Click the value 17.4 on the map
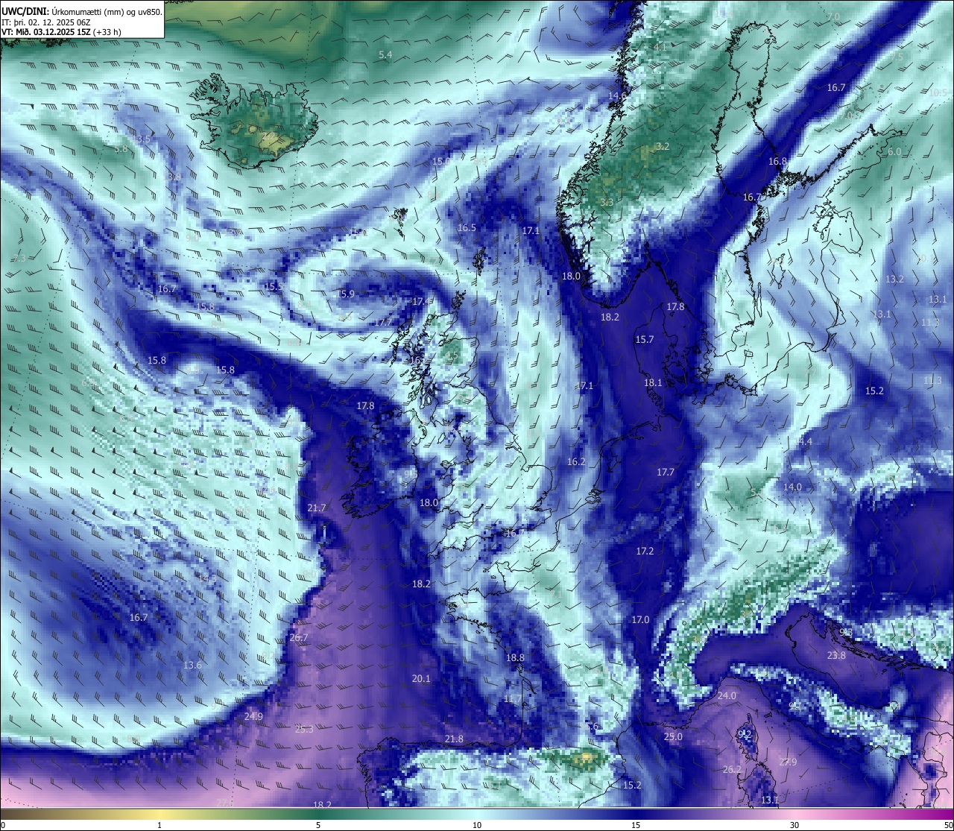The width and height of the screenshot is (954, 831). point(421,302)
